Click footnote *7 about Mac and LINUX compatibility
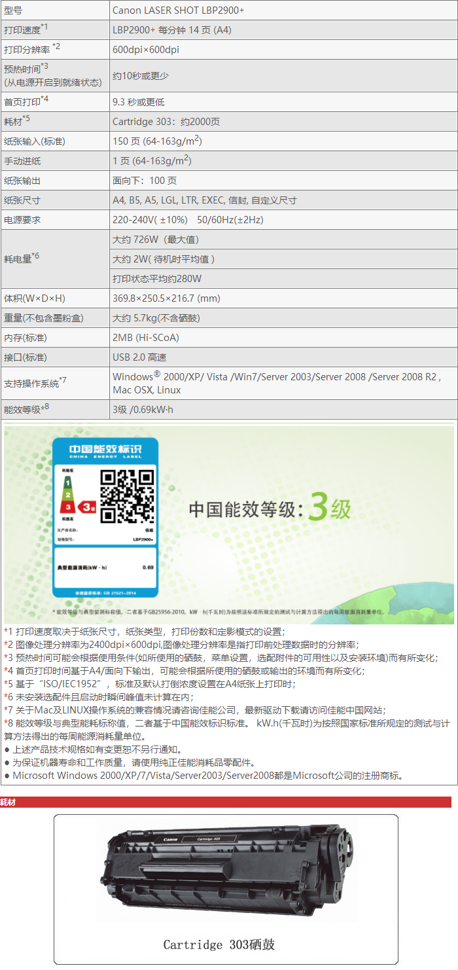Viewport: 458px width, 970px height. 194,710
